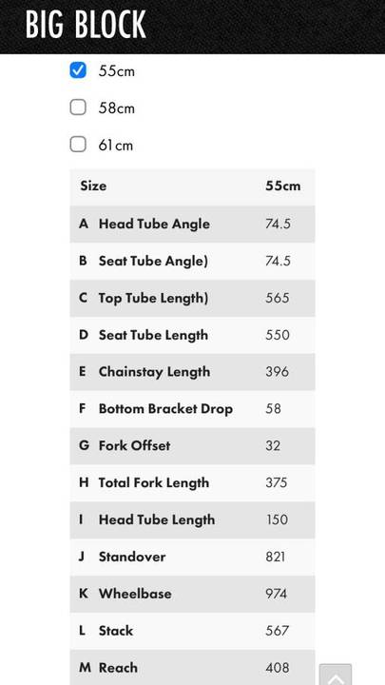Viewport: 385px width, 685px height.
Task: Tap the scroll-to-top arrow icon
Action: [x=336, y=675]
